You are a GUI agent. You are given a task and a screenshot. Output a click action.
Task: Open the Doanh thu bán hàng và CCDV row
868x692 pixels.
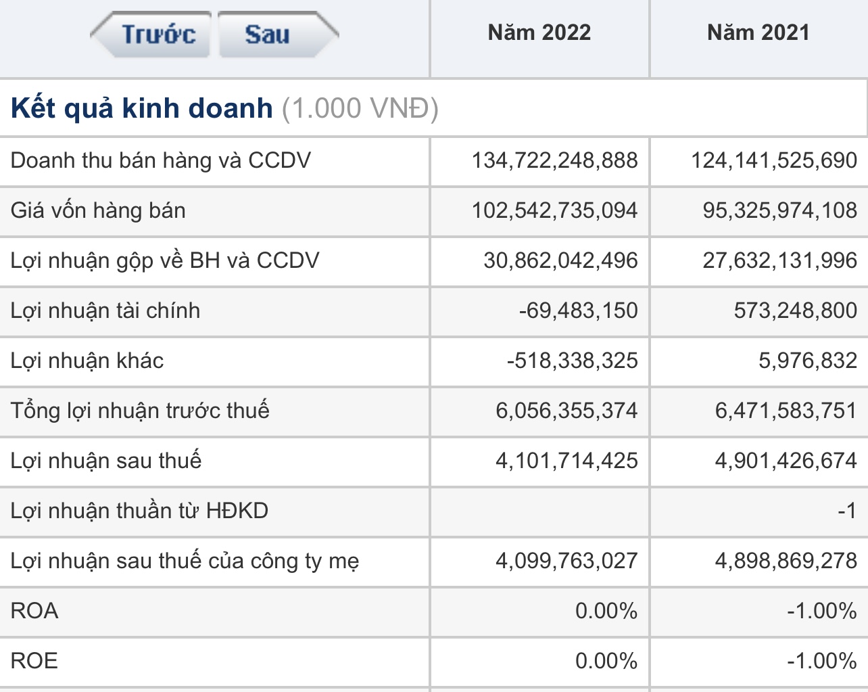(161, 160)
